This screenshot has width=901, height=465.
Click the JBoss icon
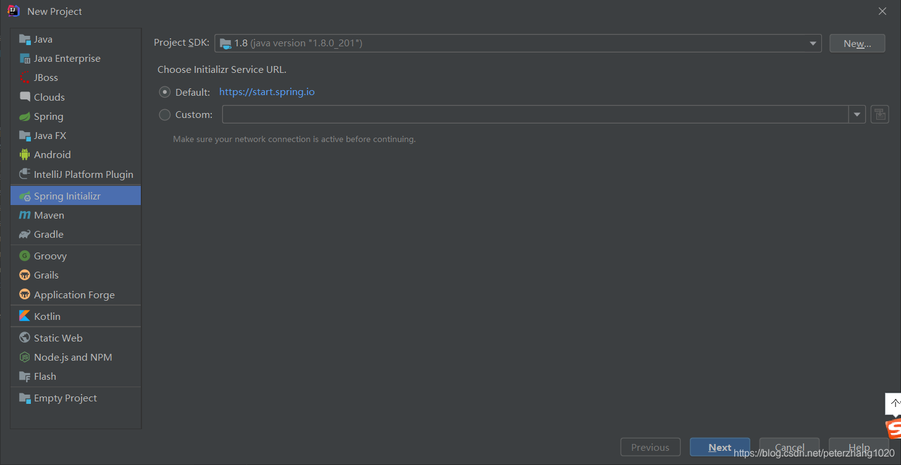click(25, 78)
